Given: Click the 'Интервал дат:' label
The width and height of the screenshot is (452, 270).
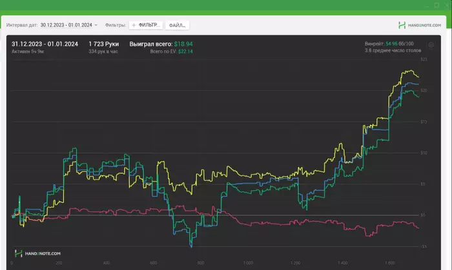Looking at the screenshot, I should coord(22,25).
